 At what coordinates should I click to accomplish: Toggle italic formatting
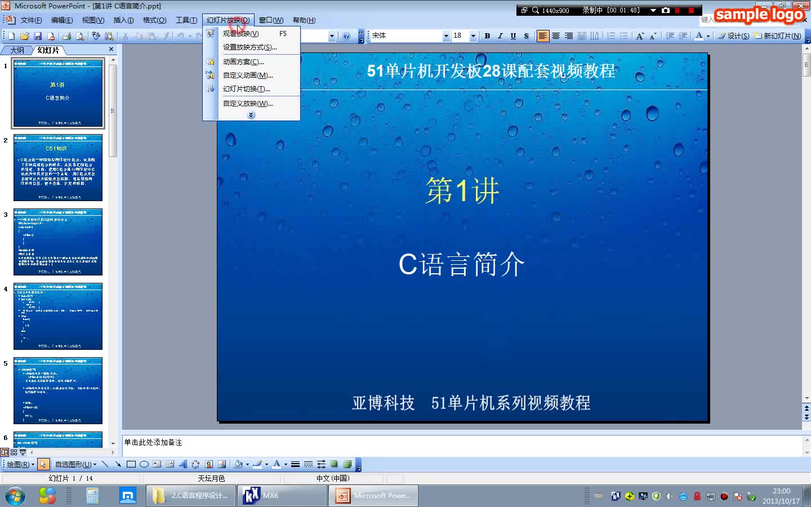click(x=500, y=36)
